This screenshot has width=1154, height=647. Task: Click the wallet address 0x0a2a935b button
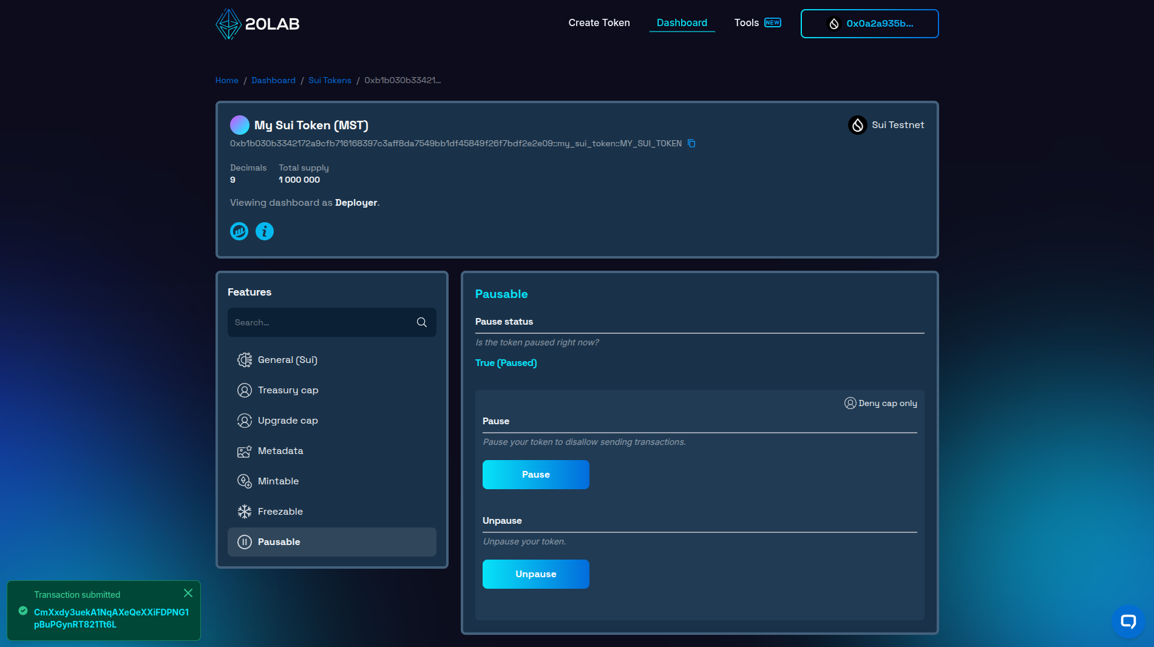869,24
